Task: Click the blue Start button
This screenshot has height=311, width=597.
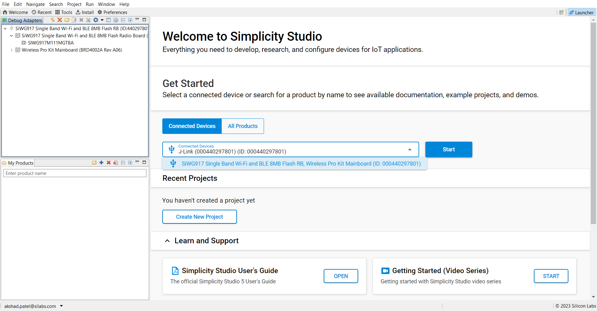Action: point(449,149)
